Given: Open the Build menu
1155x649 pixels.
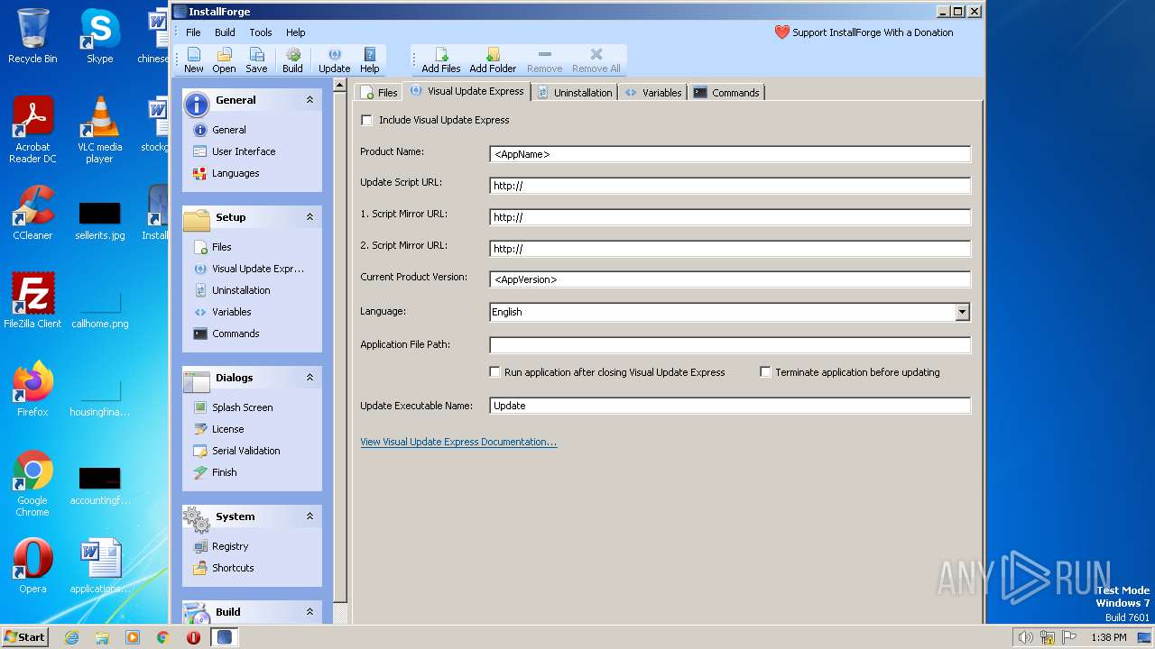Looking at the screenshot, I should tap(225, 32).
